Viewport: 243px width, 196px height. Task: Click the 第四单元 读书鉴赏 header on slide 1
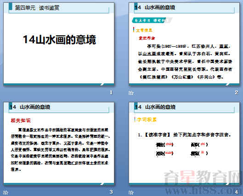(x=37, y=8)
